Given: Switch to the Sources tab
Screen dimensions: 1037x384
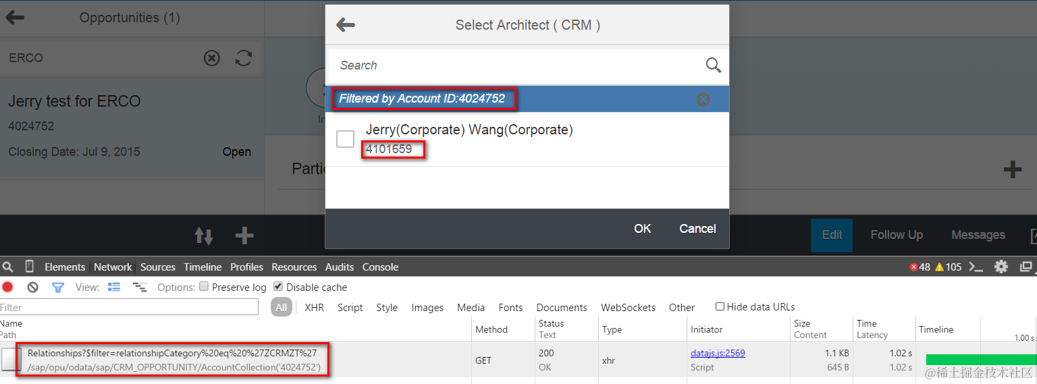Looking at the screenshot, I should point(158,267).
